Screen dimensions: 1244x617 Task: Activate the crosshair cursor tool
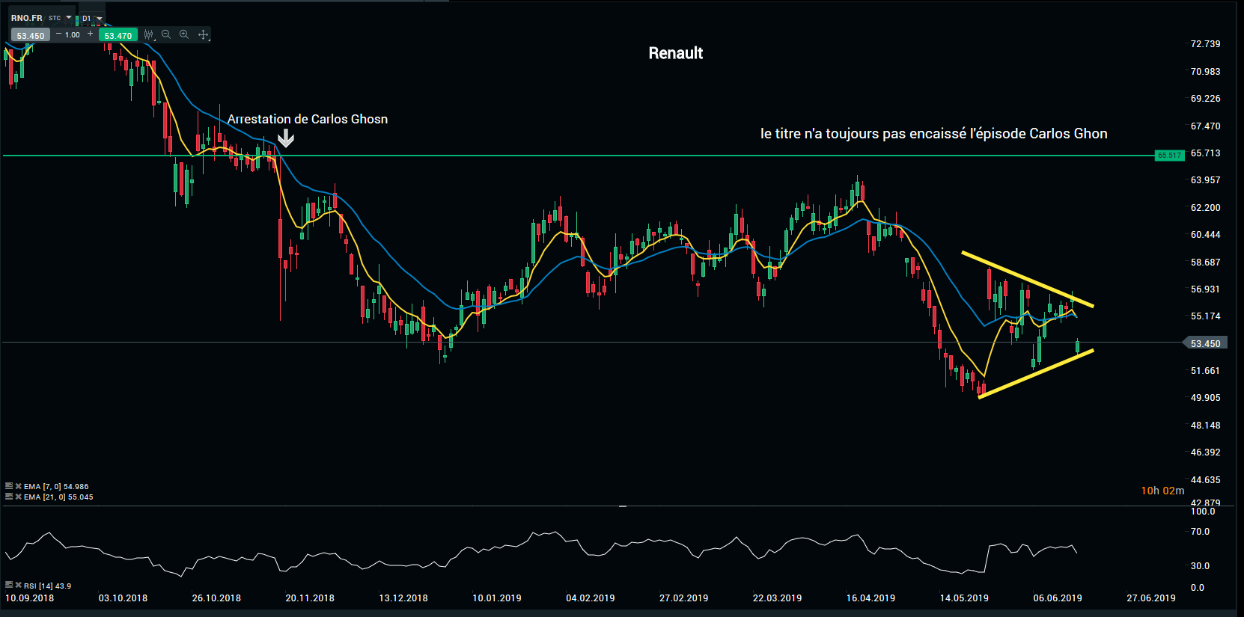click(203, 35)
